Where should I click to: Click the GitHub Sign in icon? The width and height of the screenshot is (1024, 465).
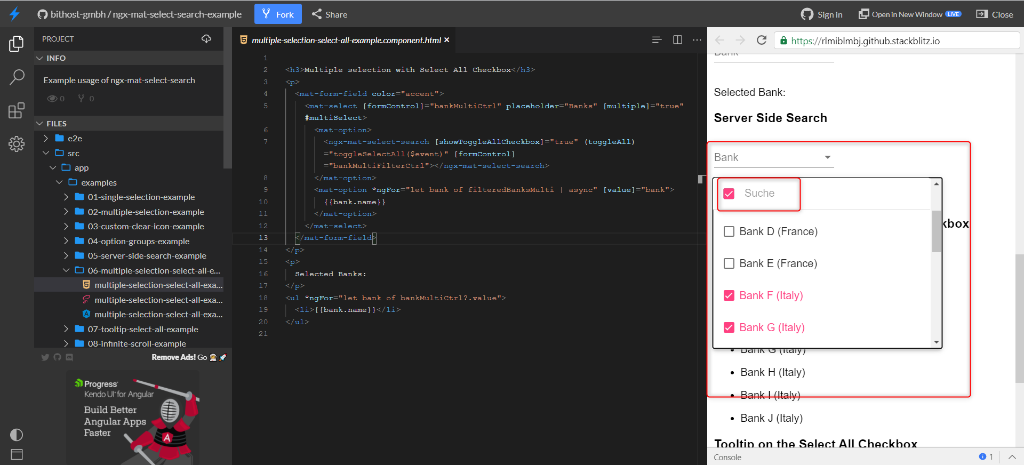click(x=807, y=14)
